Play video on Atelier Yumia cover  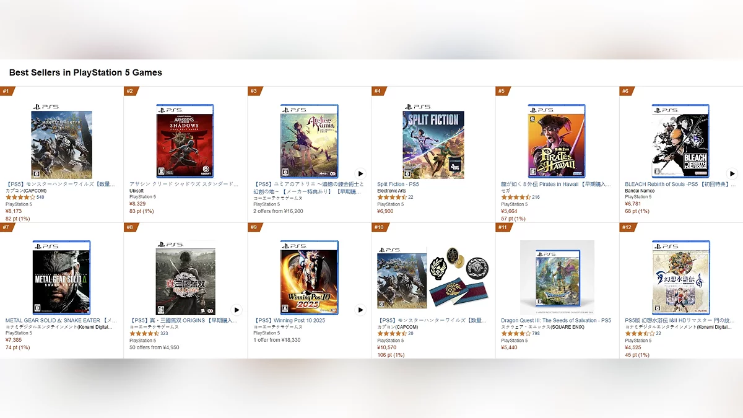pos(360,173)
